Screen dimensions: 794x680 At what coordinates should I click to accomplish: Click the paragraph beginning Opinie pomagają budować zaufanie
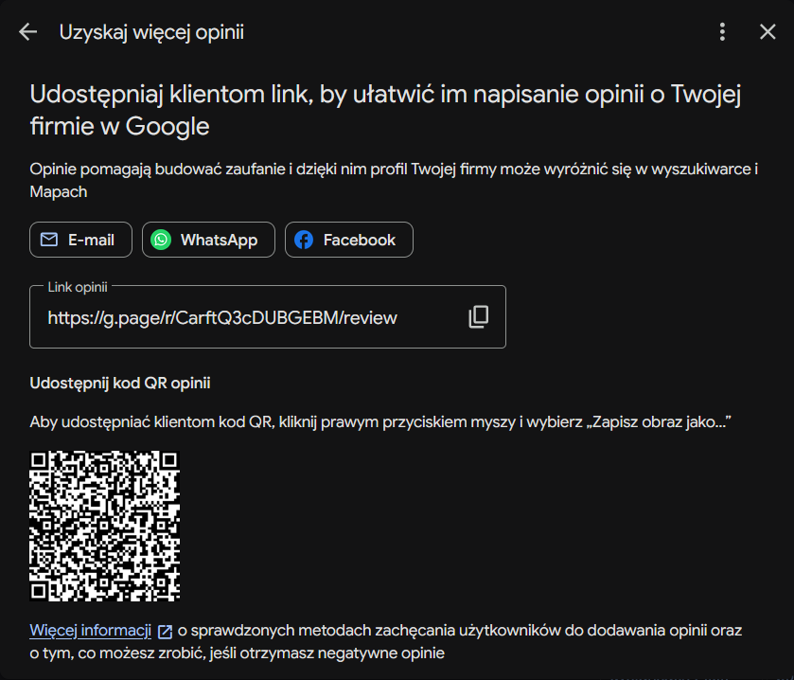coord(394,180)
